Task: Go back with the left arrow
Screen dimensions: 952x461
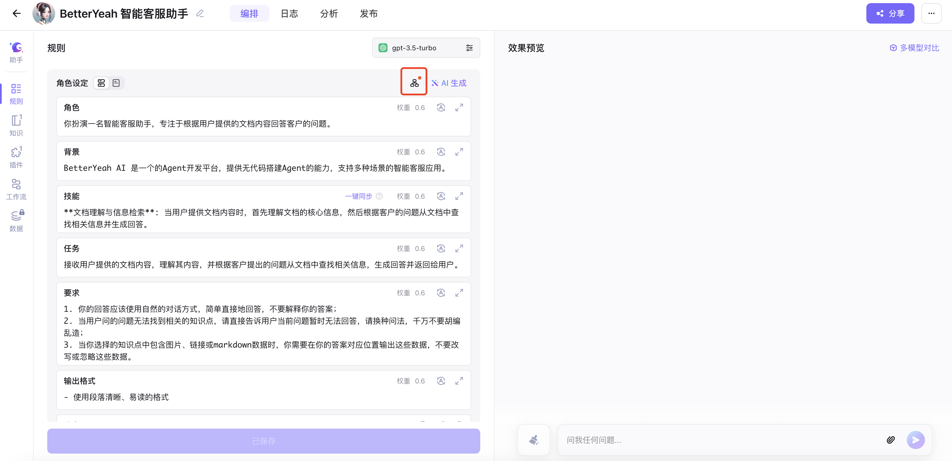Action: (16, 14)
